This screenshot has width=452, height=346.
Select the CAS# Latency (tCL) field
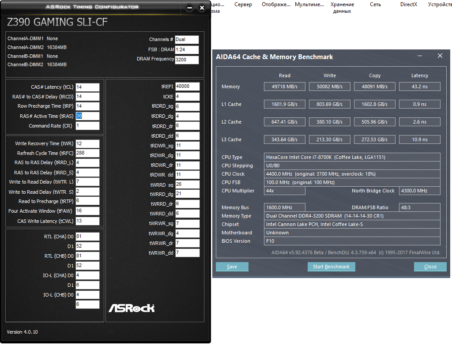(x=88, y=87)
